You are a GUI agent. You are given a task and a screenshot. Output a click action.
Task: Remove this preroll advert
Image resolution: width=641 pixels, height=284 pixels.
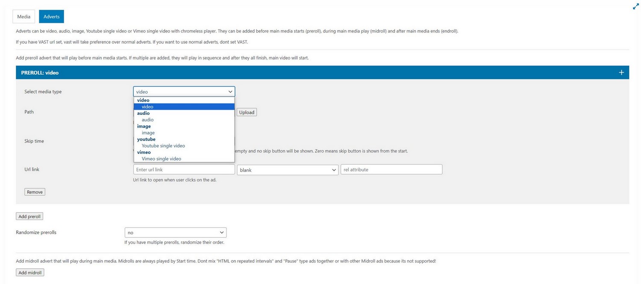[x=35, y=192]
